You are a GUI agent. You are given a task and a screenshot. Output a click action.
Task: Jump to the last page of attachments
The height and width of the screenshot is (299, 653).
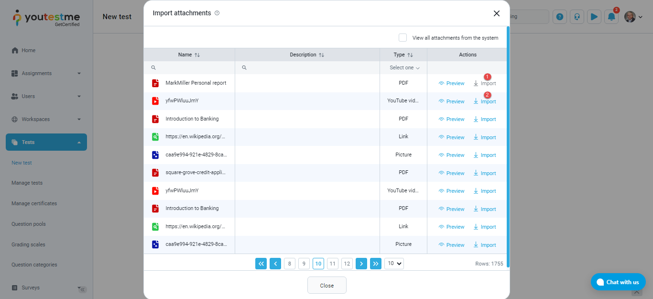point(376,264)
